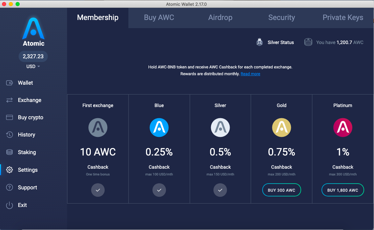This screenshot has height=230, width=374.
Task: Click the 0.25% cashback value
Action: (159, 152)
